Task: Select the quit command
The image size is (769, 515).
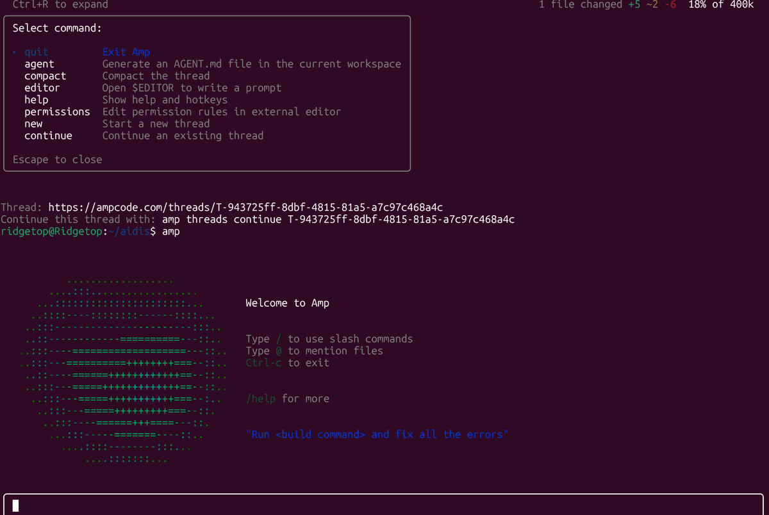Action: [x=37, y=52]
